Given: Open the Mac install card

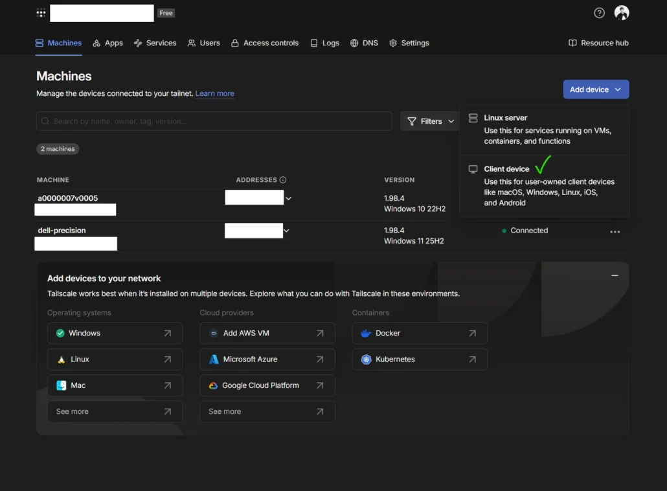Looking at the screenshot, I should (x=115, y=385).
